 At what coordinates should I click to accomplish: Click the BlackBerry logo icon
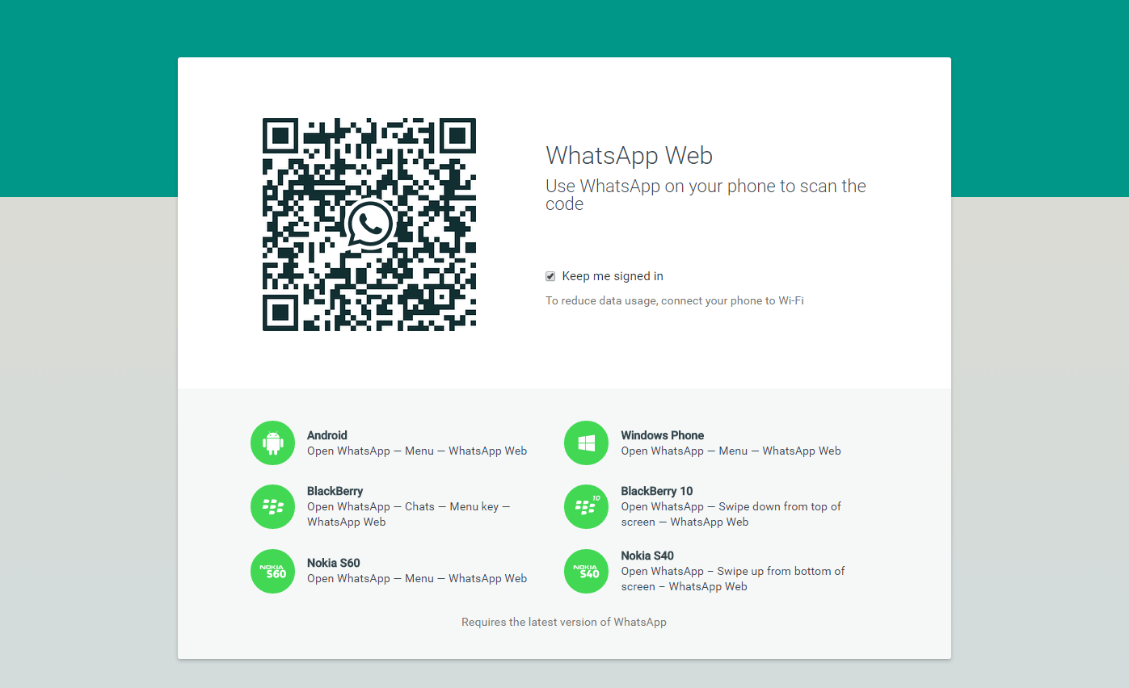pyautogui.click(x=273, y=506)
